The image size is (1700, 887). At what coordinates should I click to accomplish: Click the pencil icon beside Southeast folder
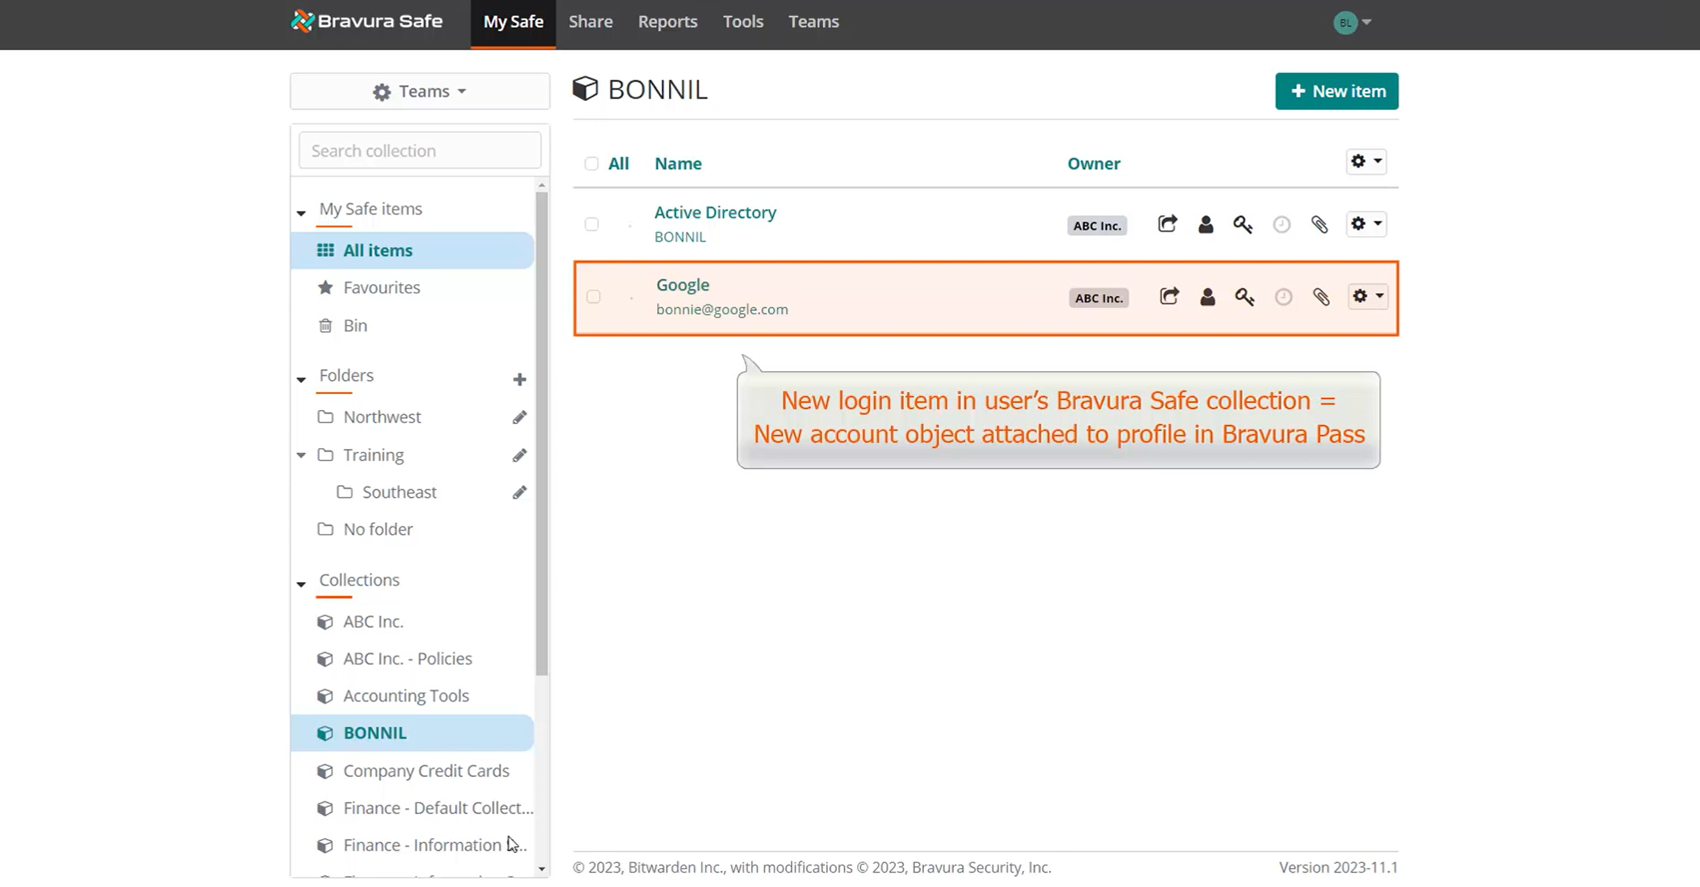coord(519,492)
